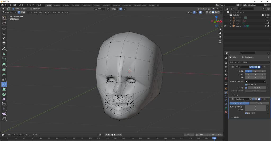271x141 pixels.
Task: Click the camera view icon in viewport
Action: [x=220, y=37]
